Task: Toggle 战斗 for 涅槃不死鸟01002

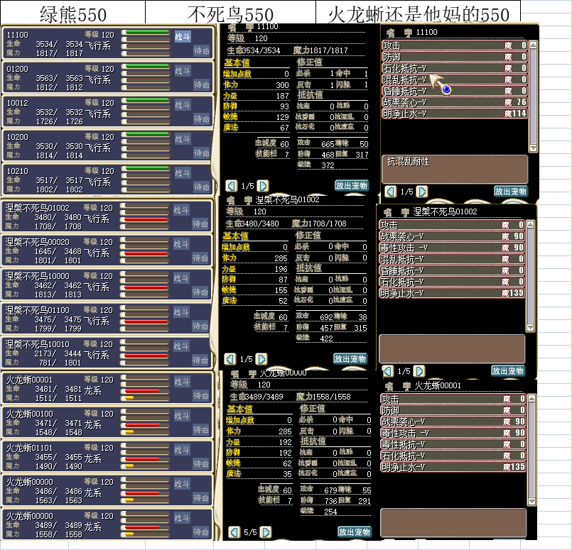Action: click(182, 207)
